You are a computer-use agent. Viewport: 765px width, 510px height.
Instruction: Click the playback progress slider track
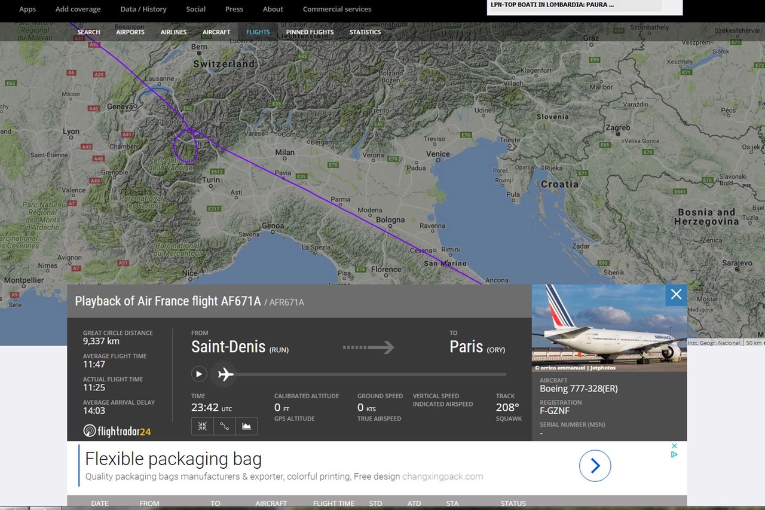pos(371,374)
